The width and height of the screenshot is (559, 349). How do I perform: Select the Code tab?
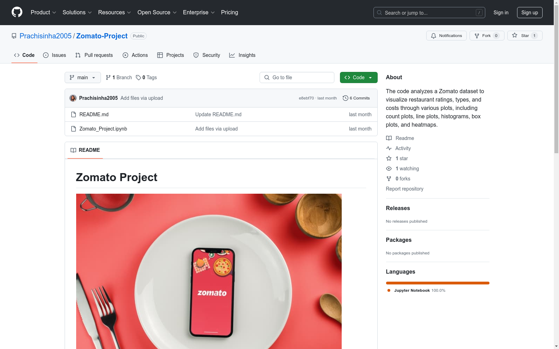point(24,55)
